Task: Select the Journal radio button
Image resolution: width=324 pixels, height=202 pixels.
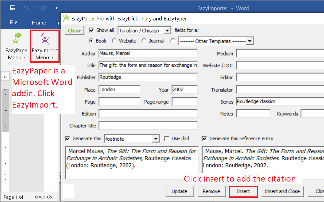Action: (144, 41)
